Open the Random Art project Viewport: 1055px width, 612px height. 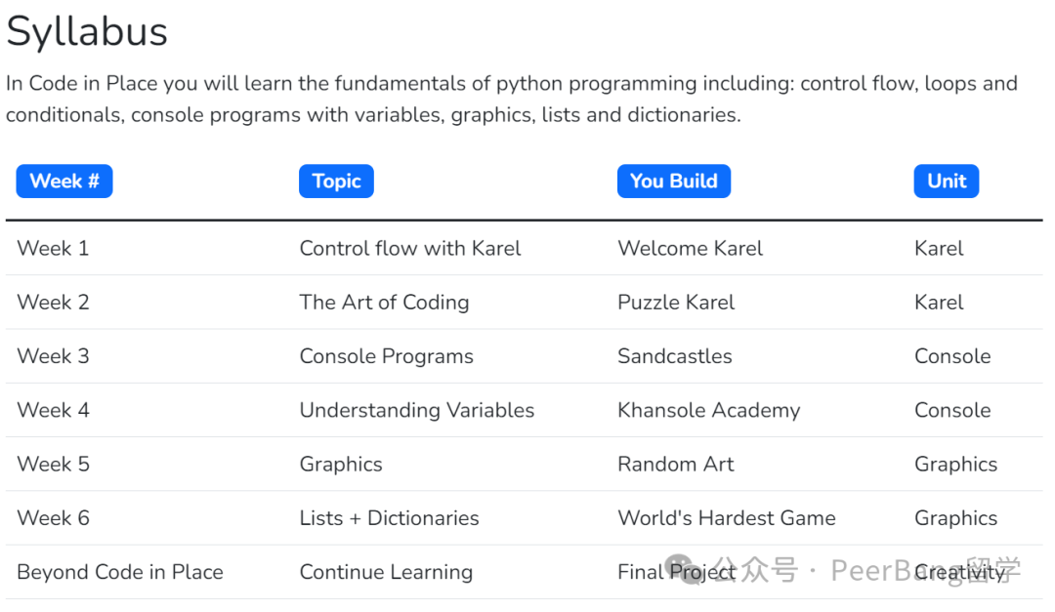coord(676,464)
